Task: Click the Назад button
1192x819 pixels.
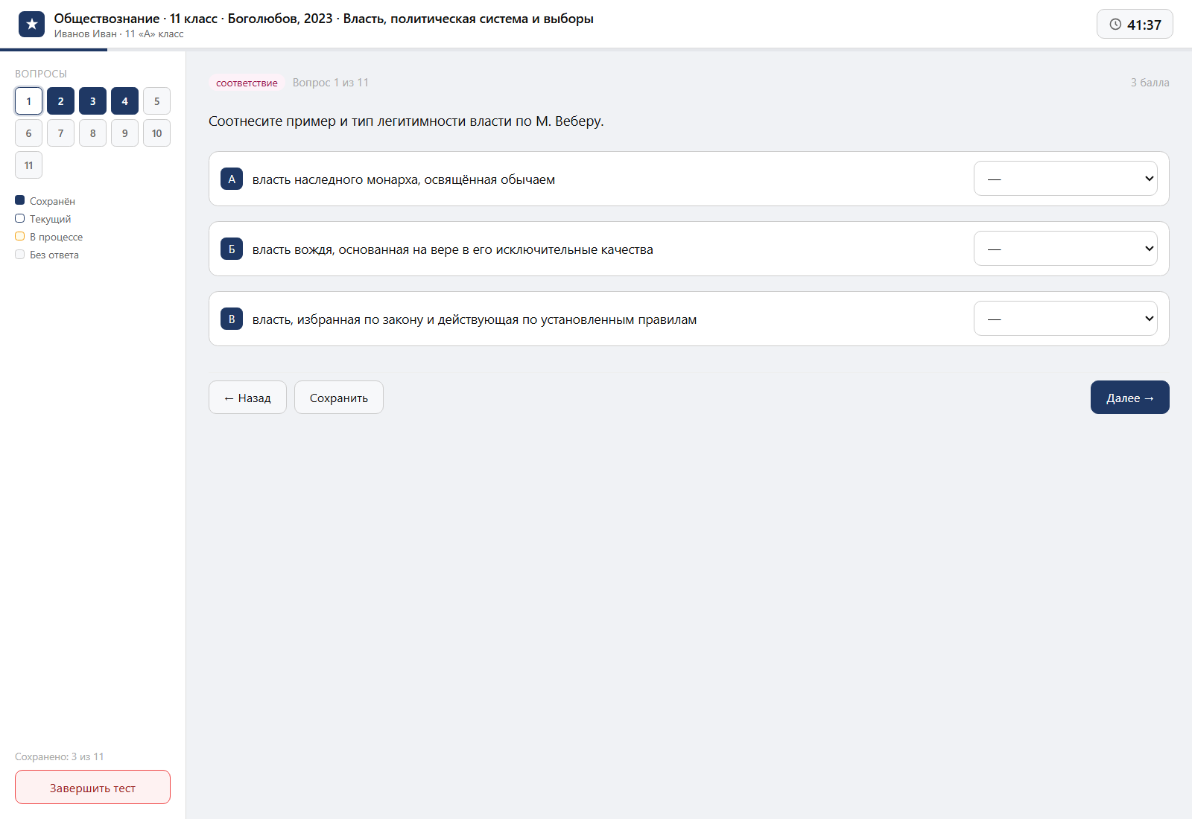Action: pyautogui.click(x=247, y=398)
